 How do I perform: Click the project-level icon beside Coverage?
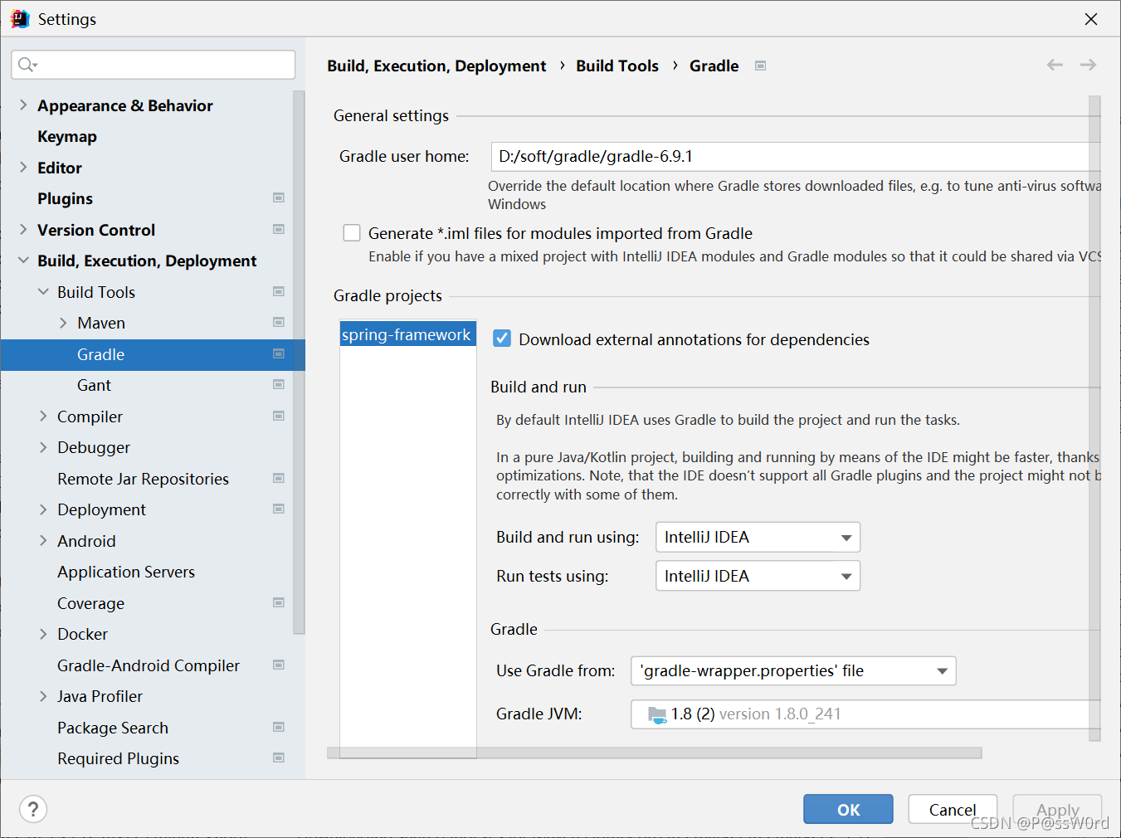click(x=279, y=603)
